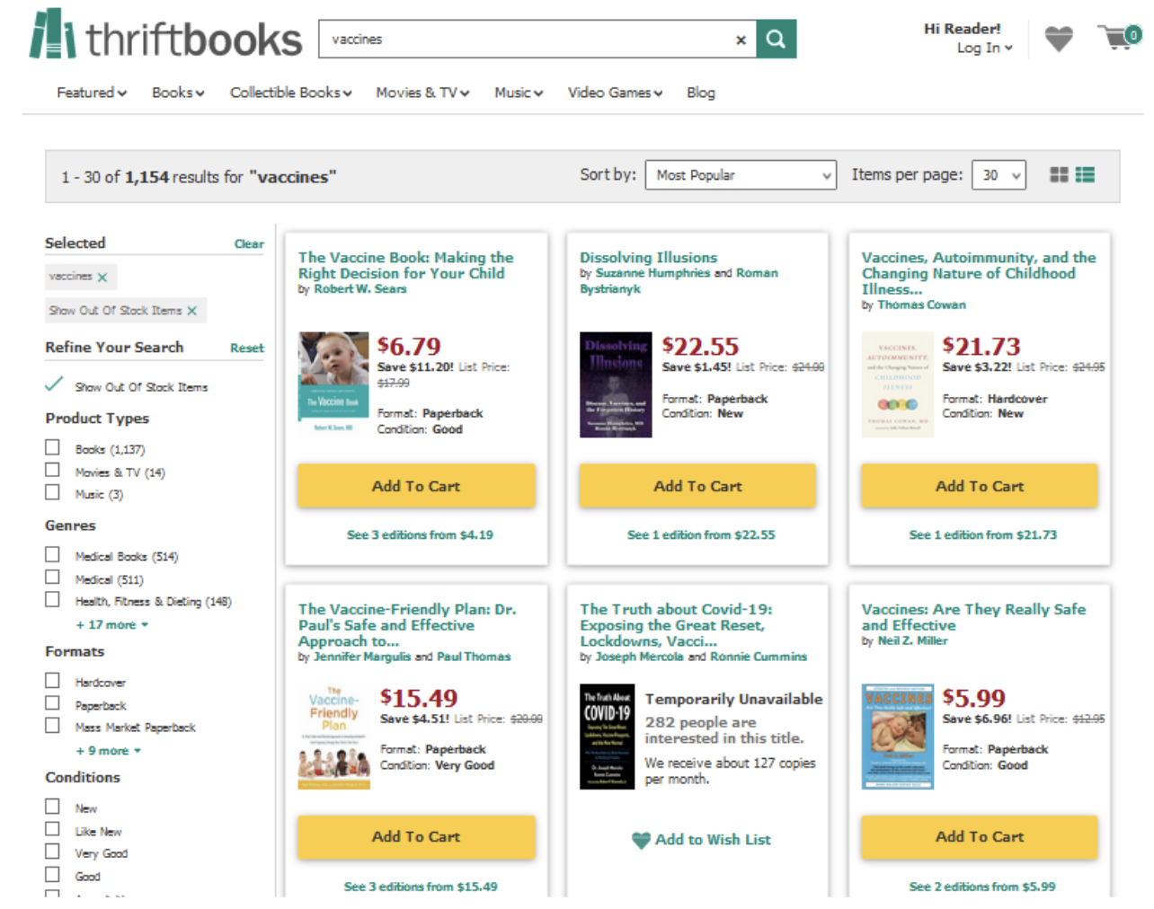
Task: Open the Books menu
Action: pos(178,93)
